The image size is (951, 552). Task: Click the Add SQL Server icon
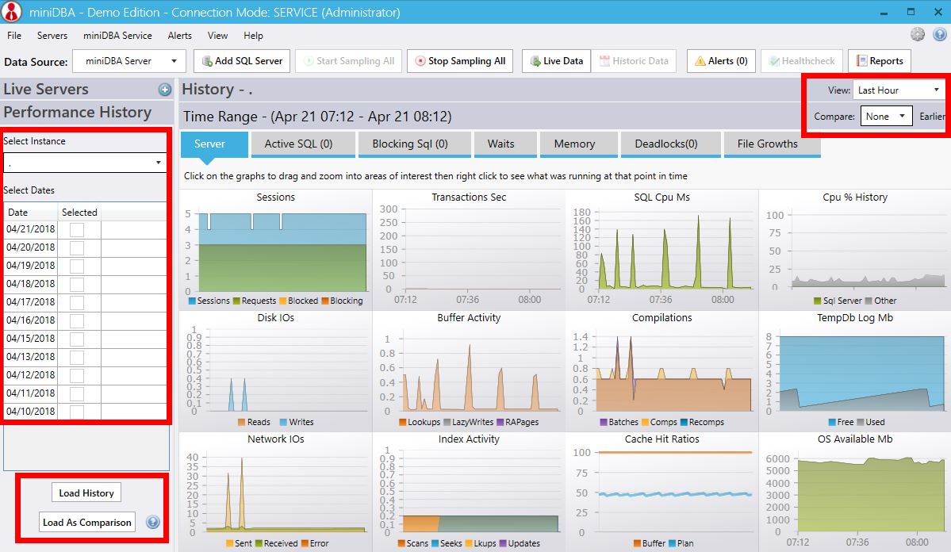point(207,61)
